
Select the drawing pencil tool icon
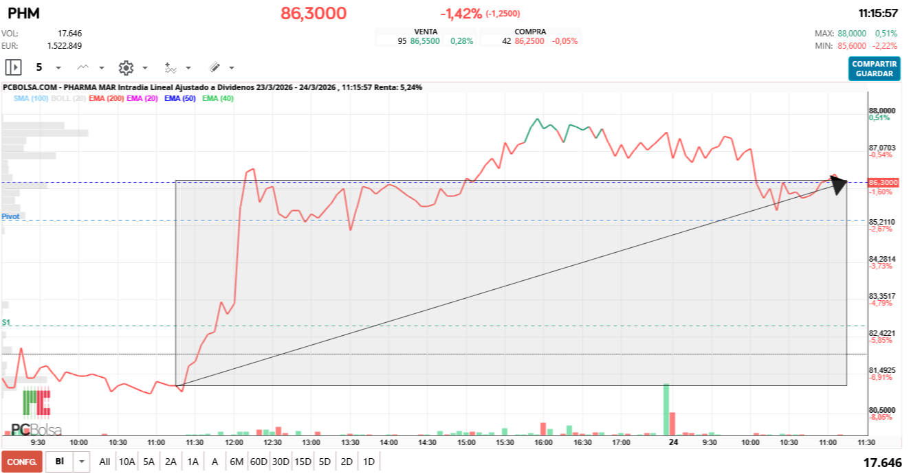[215, 67]
